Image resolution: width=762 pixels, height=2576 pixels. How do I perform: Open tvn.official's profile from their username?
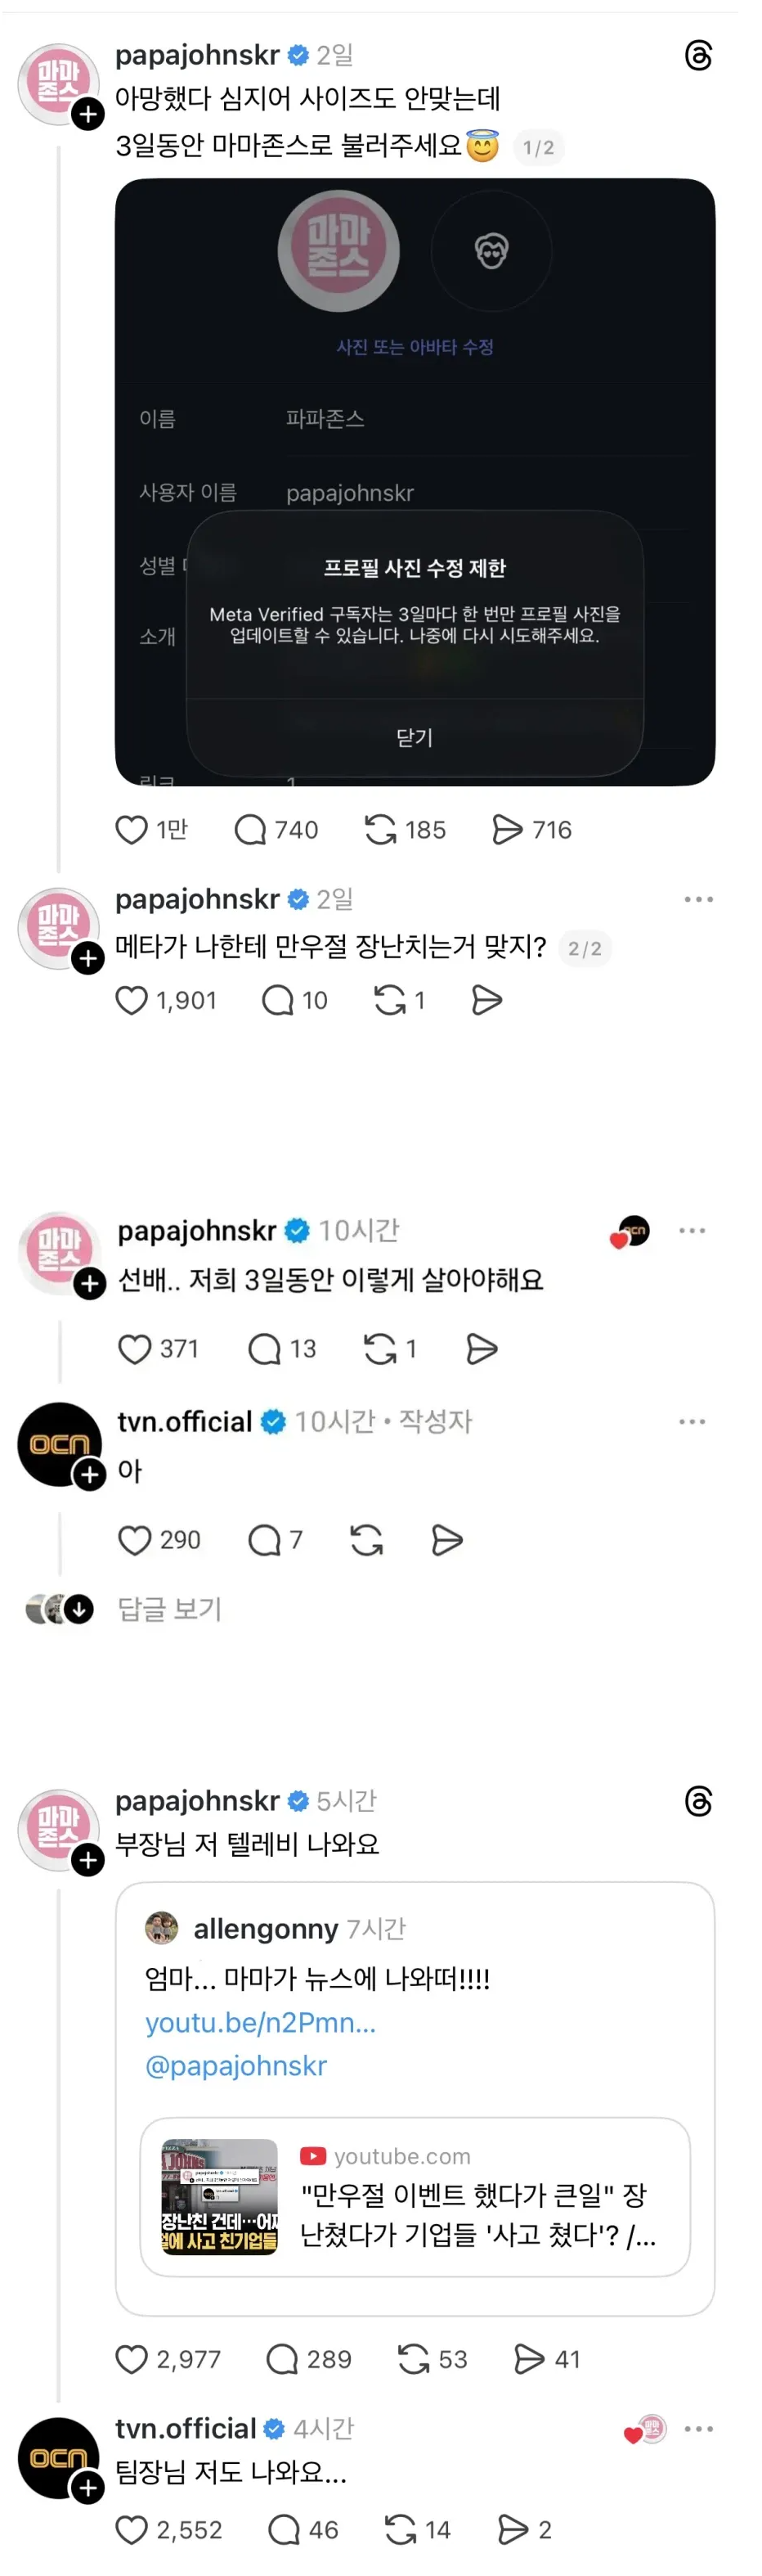tap(185, 1420)
